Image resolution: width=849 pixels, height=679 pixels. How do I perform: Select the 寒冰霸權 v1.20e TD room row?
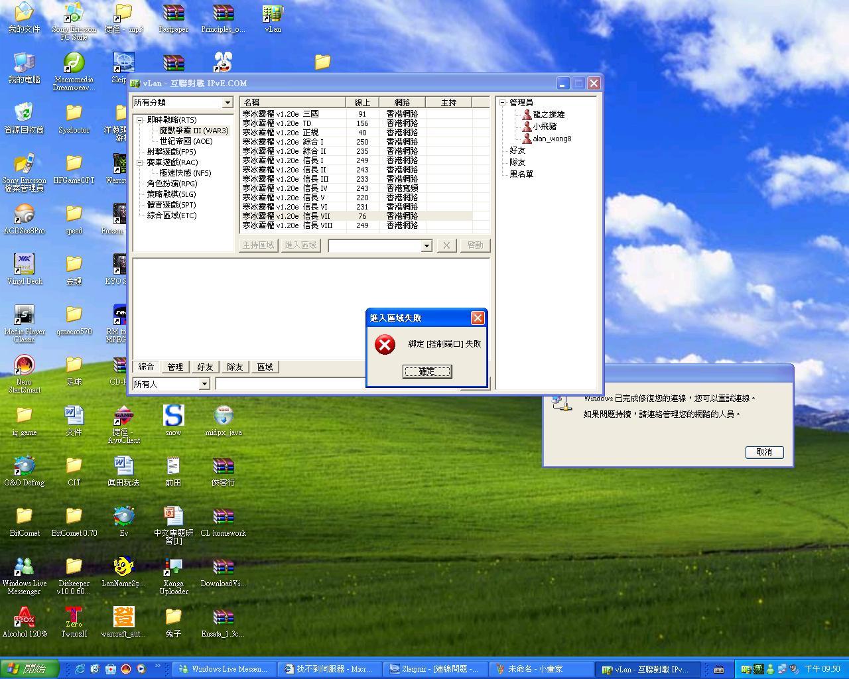(x=292, y=123)
